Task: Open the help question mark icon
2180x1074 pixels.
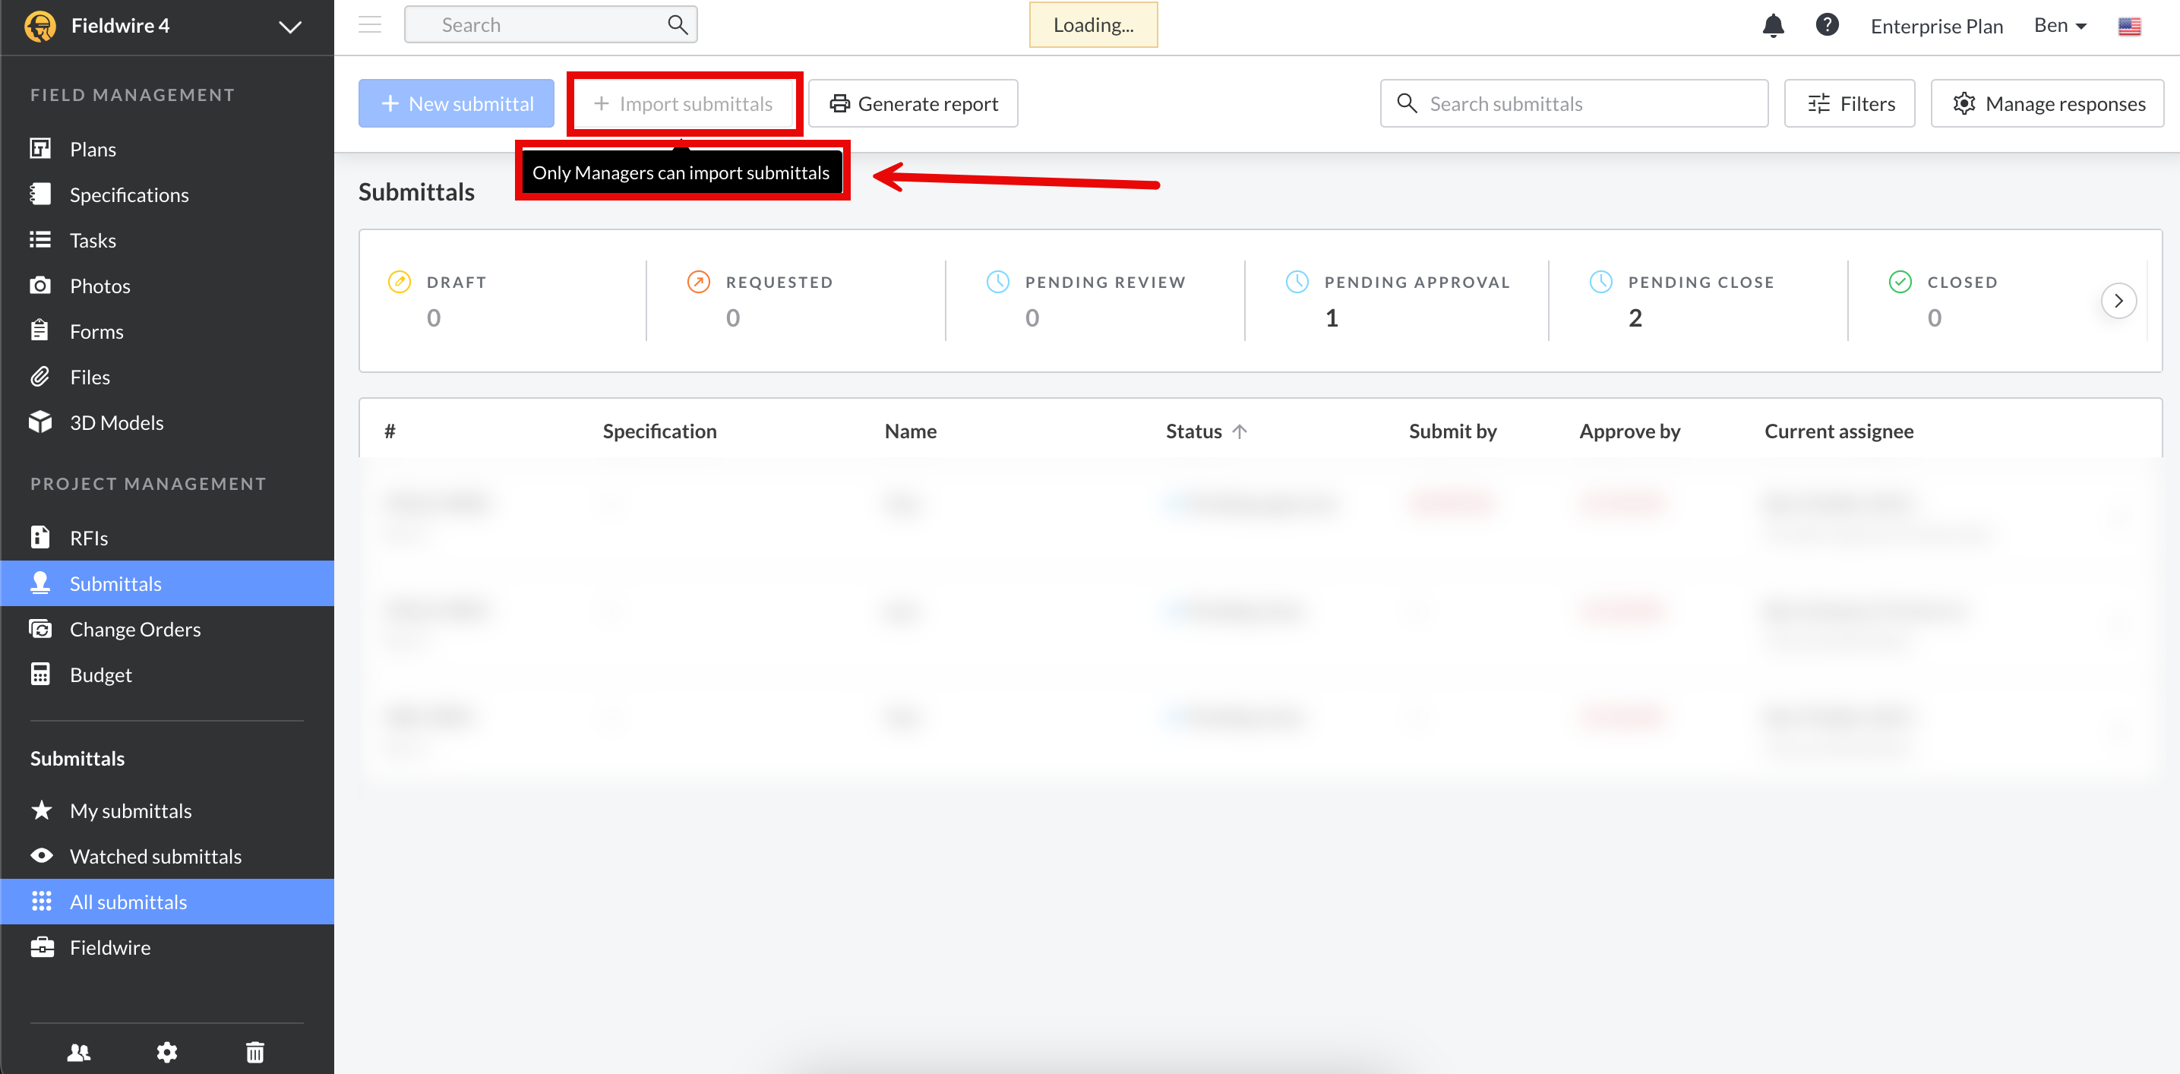Action: [1827, 24]
